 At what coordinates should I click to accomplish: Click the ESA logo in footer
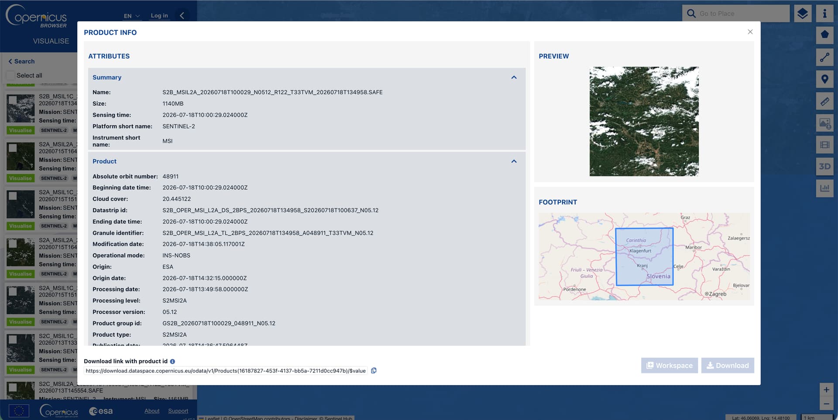click(x=101, y=411)
